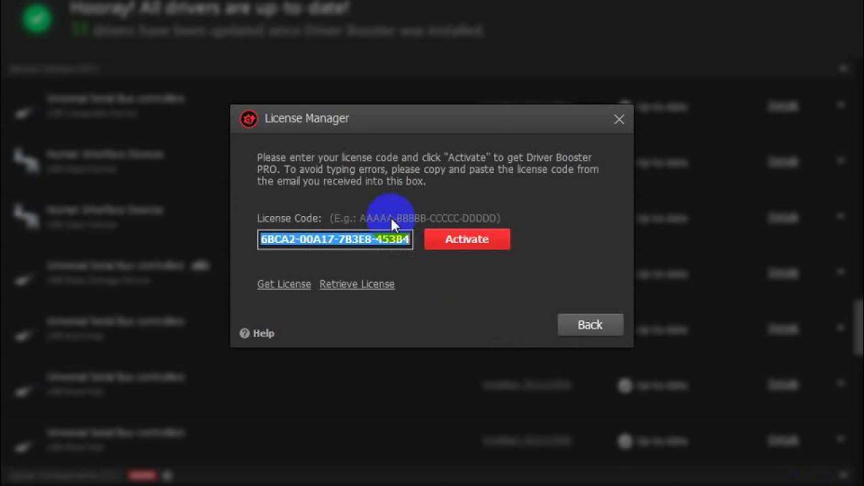The image size is (864, 486).
Task: Click the License Manager title text
Action: [306, 118]
